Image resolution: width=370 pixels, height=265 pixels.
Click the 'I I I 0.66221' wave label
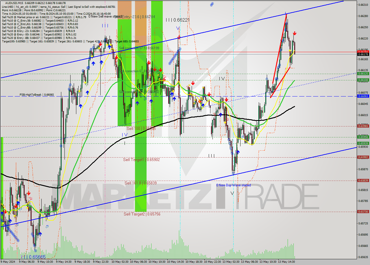tap(177, 20)
